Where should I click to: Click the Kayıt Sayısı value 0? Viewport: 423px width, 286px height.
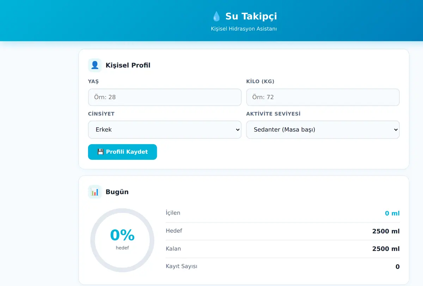point(398,267)
